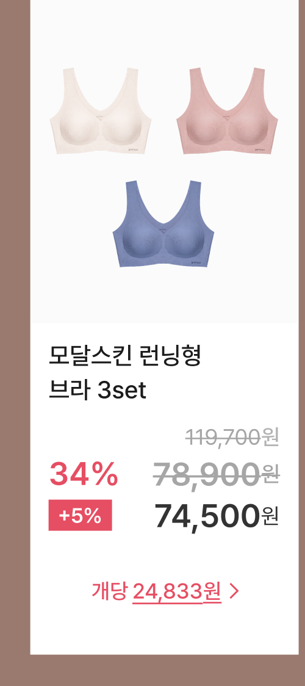This screenshot has height=686, width=305.
Task: Click the 브라 3set title line
Action: tap(98, 391)
